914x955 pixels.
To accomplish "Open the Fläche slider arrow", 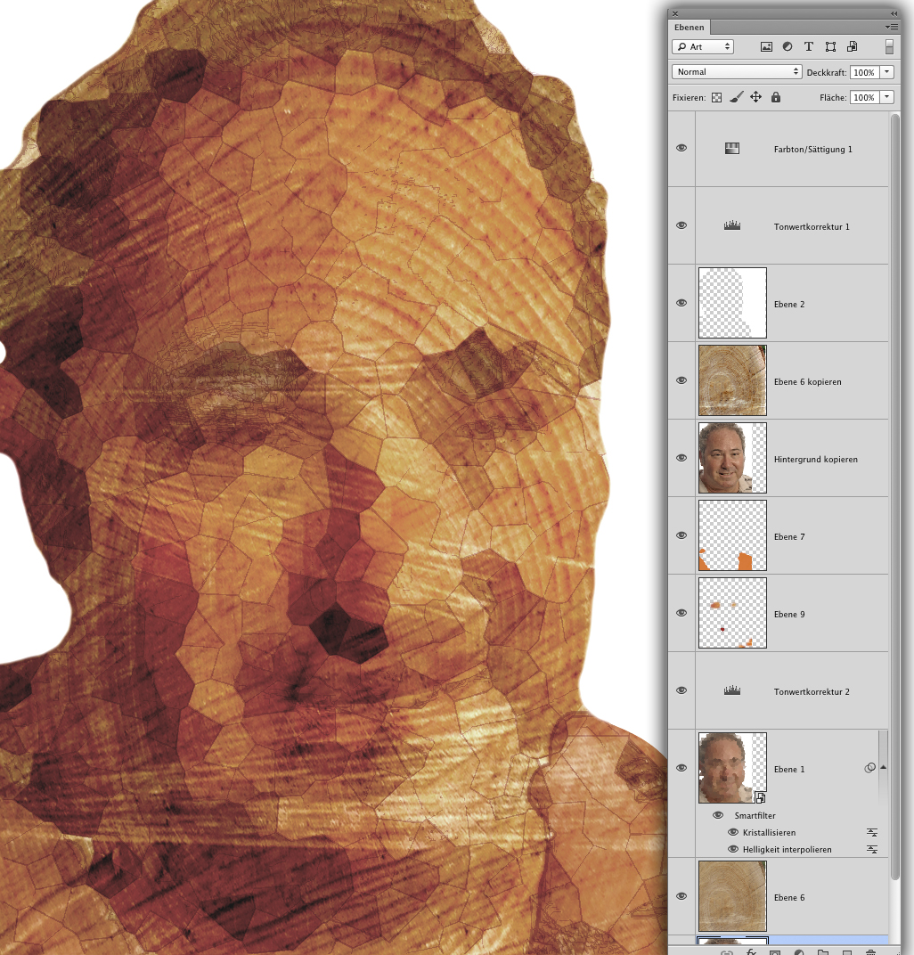I will click(x=887, y=97).
